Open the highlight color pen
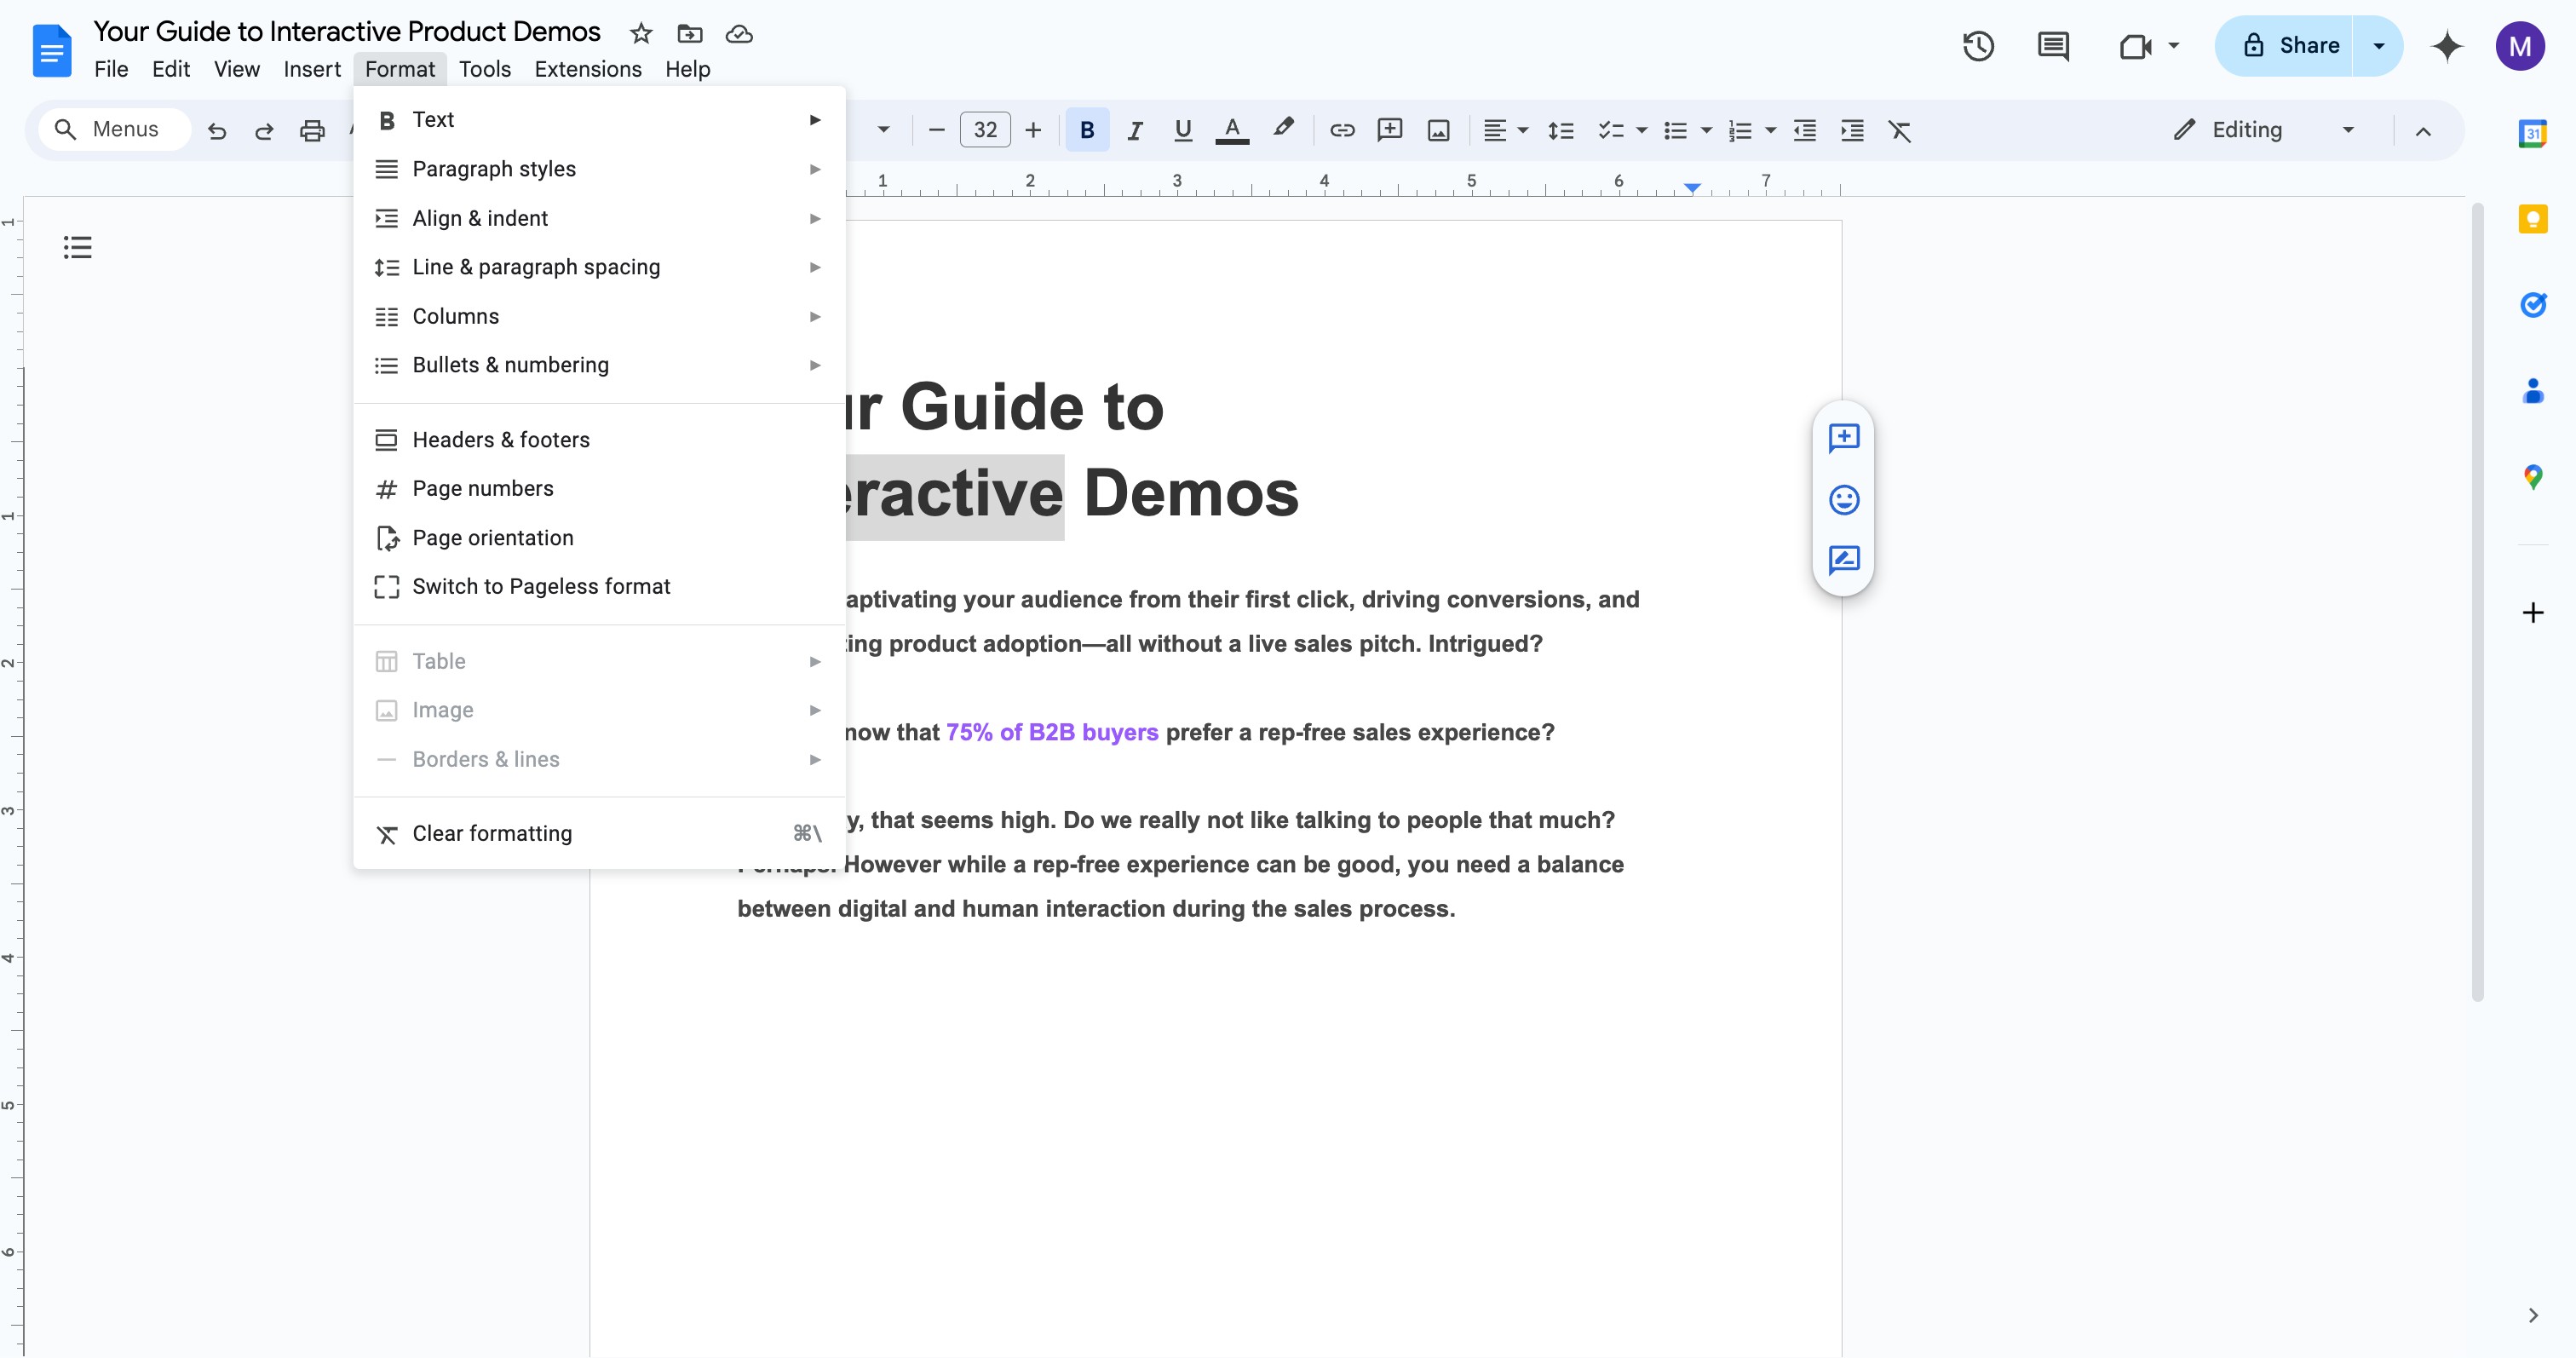Screen dimensions: 2576x1358 tap(1283, 128)
